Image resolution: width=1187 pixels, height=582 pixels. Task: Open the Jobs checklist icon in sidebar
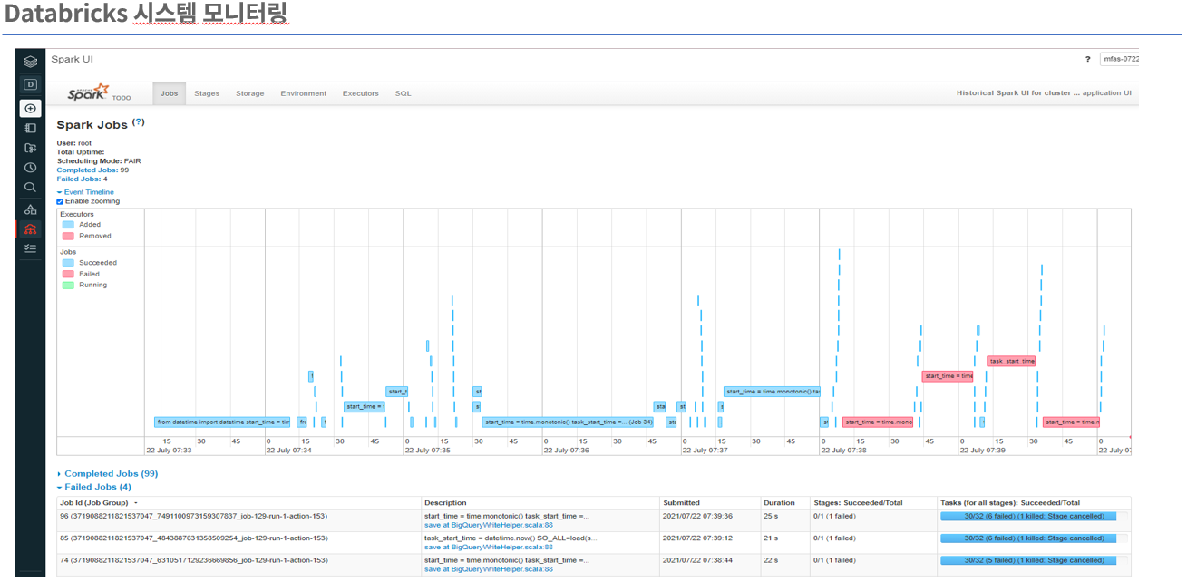tap(30, 248)
